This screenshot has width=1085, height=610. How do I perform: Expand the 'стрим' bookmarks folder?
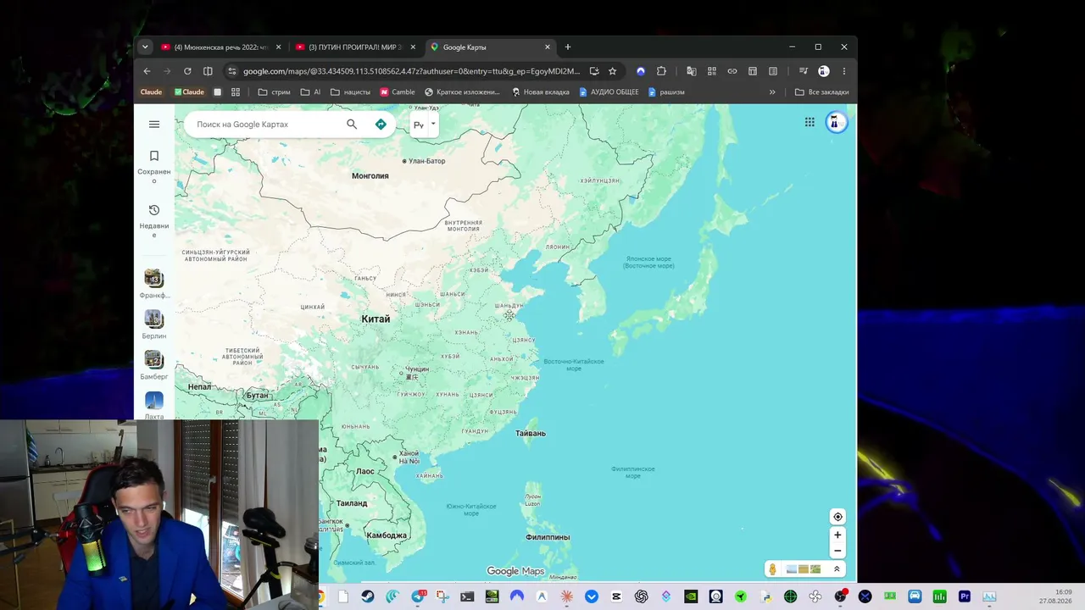[274, 92]
